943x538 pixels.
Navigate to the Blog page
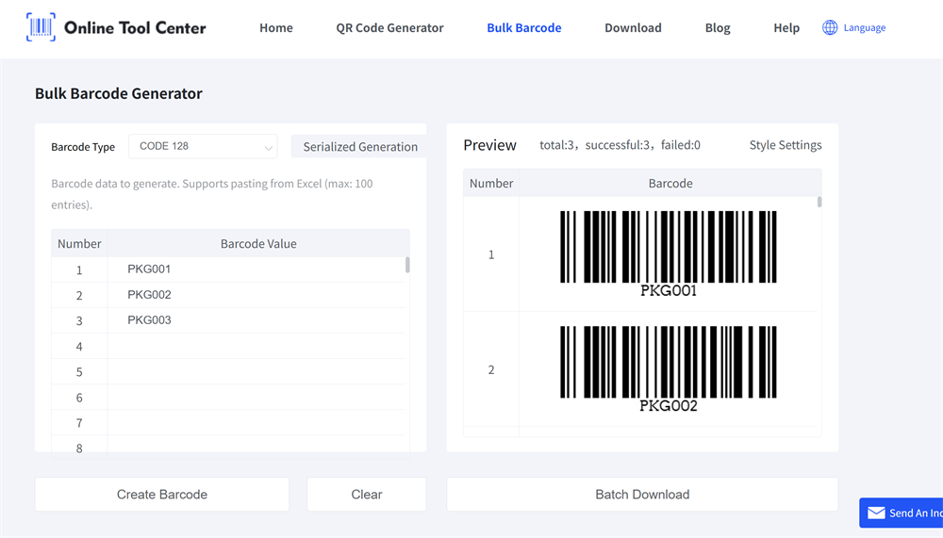(x=718, y=27)
